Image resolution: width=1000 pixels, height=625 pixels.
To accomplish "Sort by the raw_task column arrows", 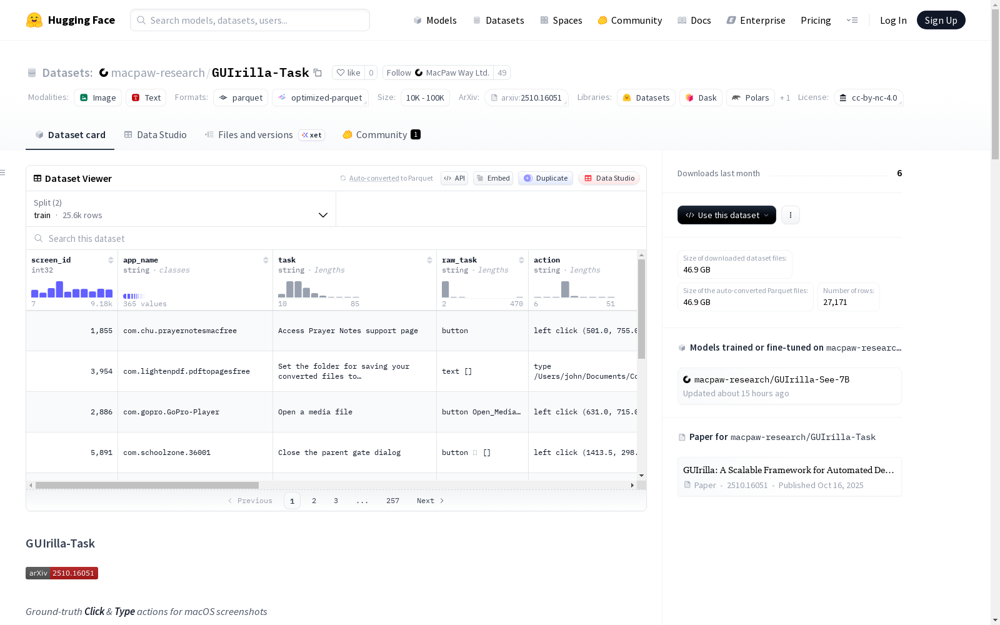I will (521, 260).
